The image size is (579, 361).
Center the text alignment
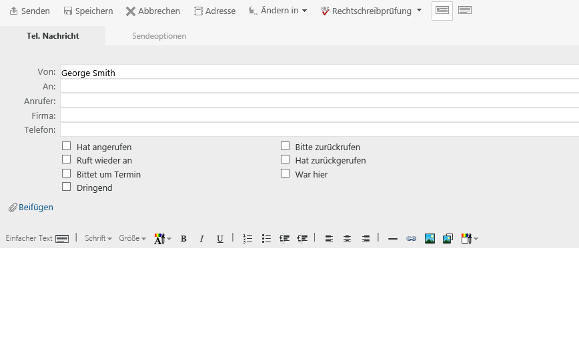[x=347, y=239]
